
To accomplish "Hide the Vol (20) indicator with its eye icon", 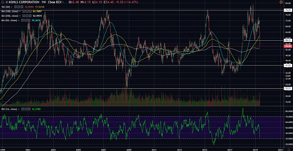I will (x=15, y=7).
